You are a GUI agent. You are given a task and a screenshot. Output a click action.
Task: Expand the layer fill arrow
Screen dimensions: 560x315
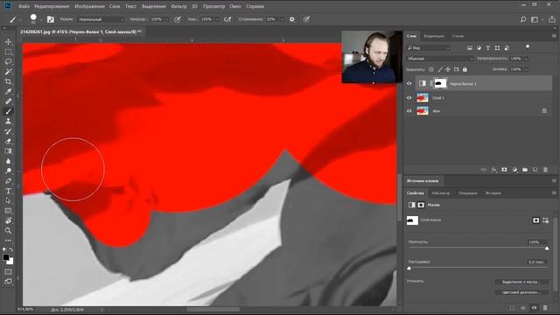[527, 69]
